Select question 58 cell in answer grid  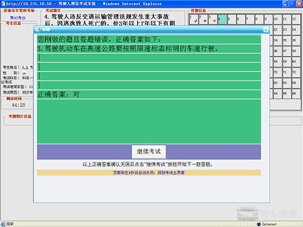[278, 62]
